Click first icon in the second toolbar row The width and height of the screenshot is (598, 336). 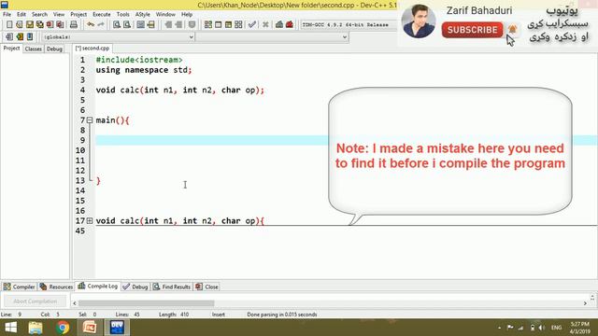tap(9, 37)
